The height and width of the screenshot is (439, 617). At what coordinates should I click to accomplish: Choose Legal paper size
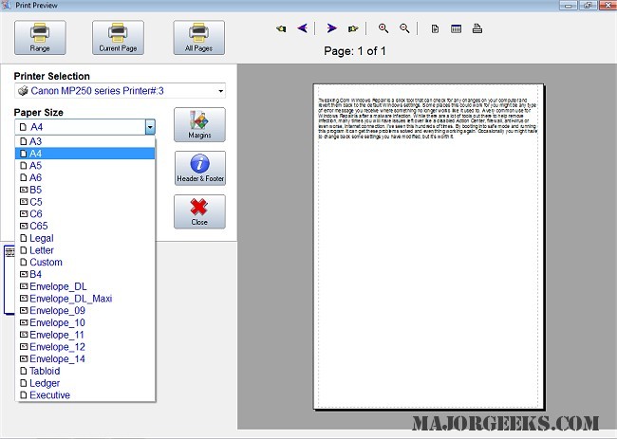[85, 238]
